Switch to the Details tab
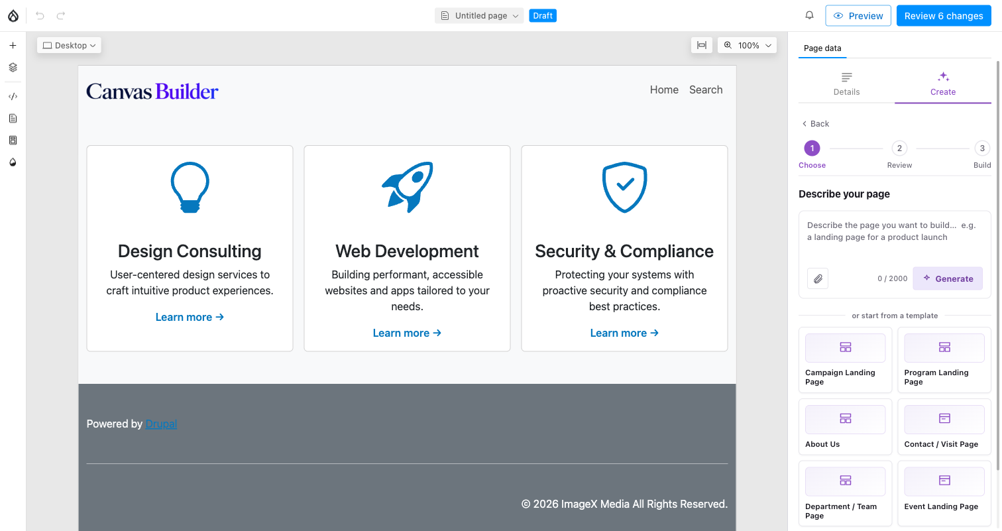The image size is (1002, 531). tap(846, 84)
